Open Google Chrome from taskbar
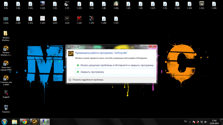223x125 pixels. pyautogui.click(x=25, y=122)
